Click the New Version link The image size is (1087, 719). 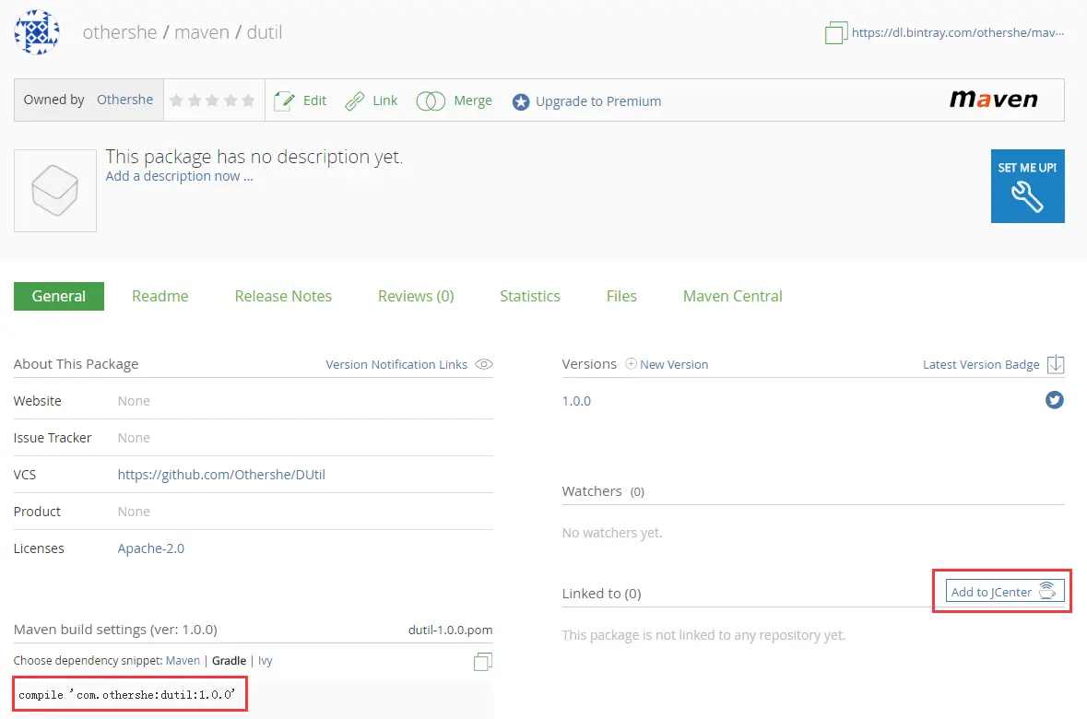674,365
